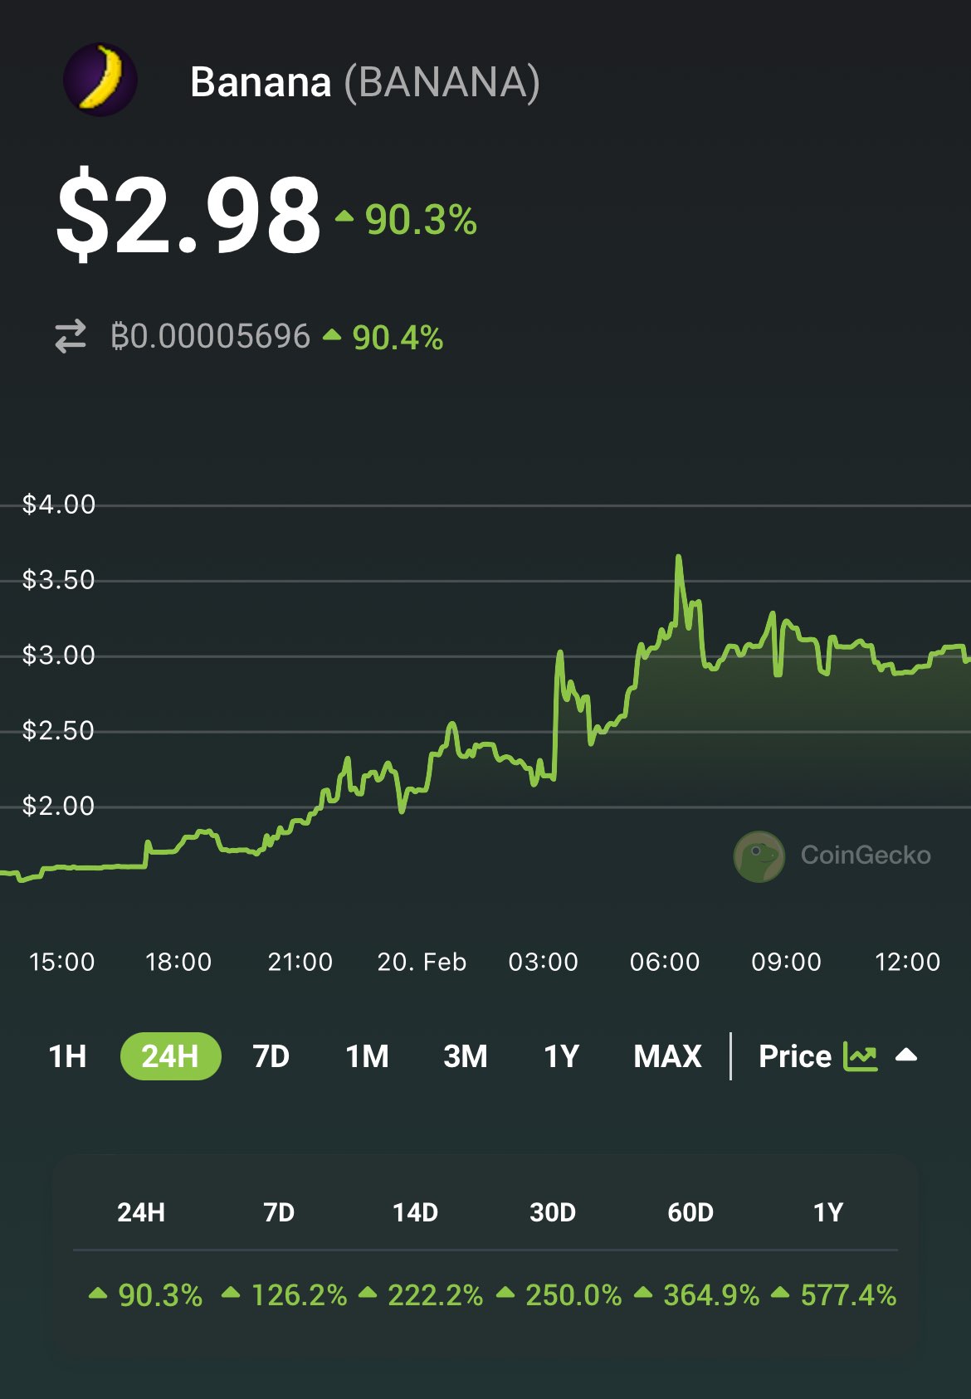Select the 1H time range
Image resolution: width=971 pixels, height=1399 pixels.
tap(67, 1056)
